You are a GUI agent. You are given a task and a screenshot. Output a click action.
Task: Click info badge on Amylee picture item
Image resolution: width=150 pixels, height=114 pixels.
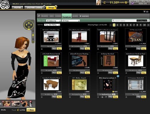click(x=118, y=76)
